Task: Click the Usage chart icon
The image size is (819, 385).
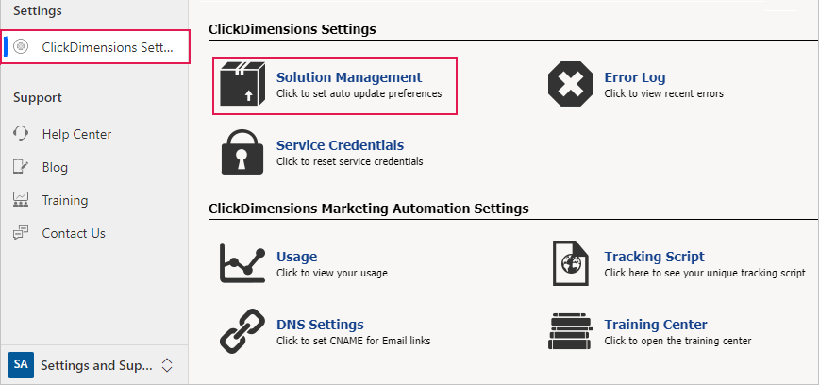Action: (x=242, y=263)
